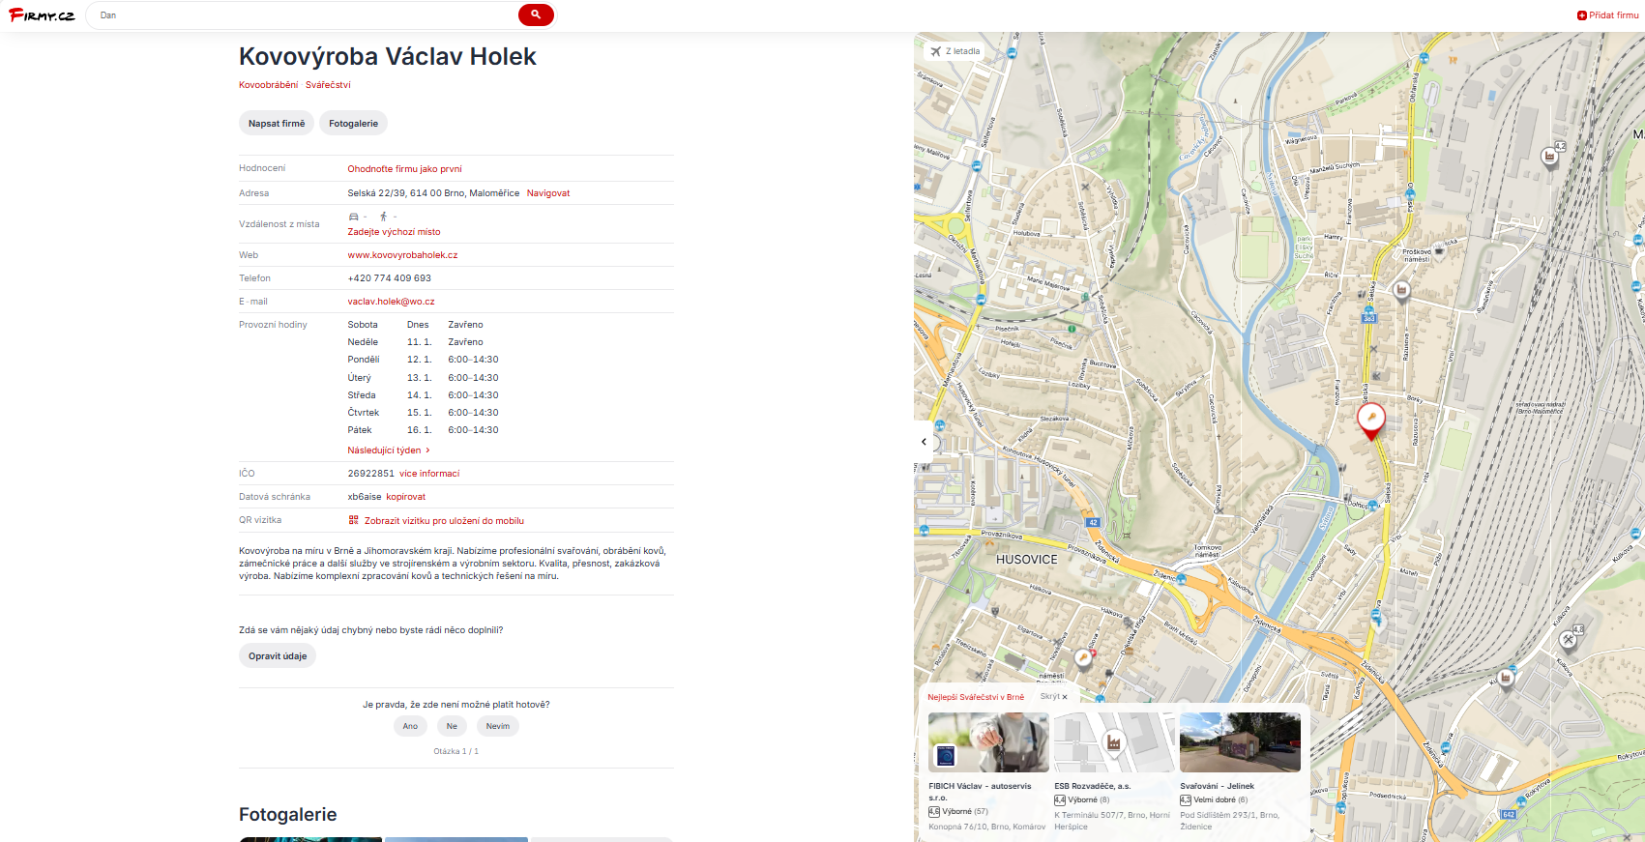Click the 4,6 rating badge for FIBICH
Screen dimensions: 1645x842
point(934,812)
